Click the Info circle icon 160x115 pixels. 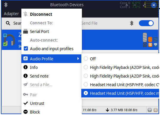(x=26, y=67)
